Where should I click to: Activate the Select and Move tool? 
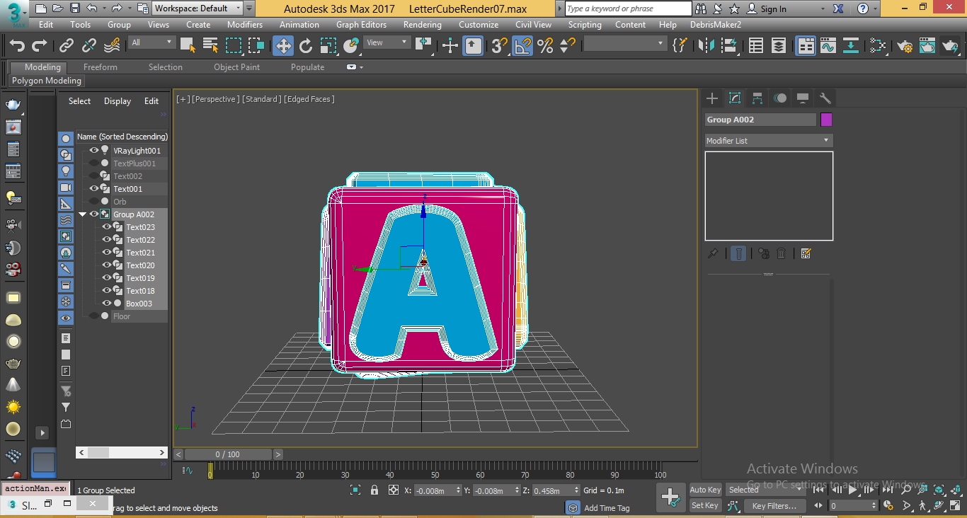point(283,46)
